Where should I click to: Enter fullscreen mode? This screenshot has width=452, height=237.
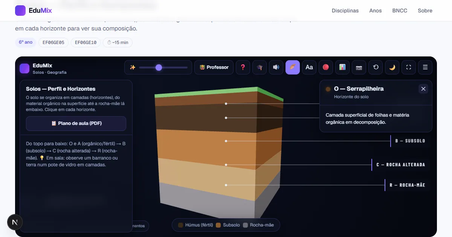tap(409, 67)
